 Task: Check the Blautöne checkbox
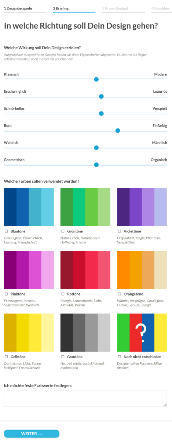click(6, 231)
